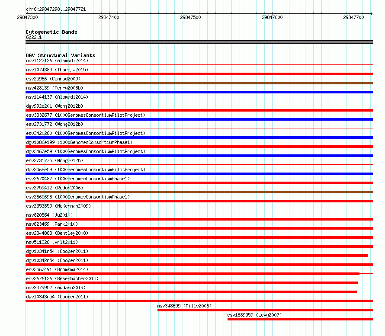Click the chr6:29847298..29847721 region label

click(x=56, y=10)
